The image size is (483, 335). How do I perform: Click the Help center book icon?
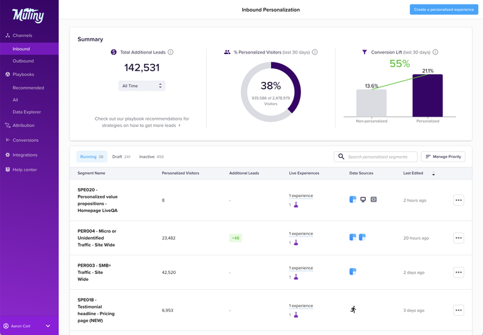tap(8, 169)
